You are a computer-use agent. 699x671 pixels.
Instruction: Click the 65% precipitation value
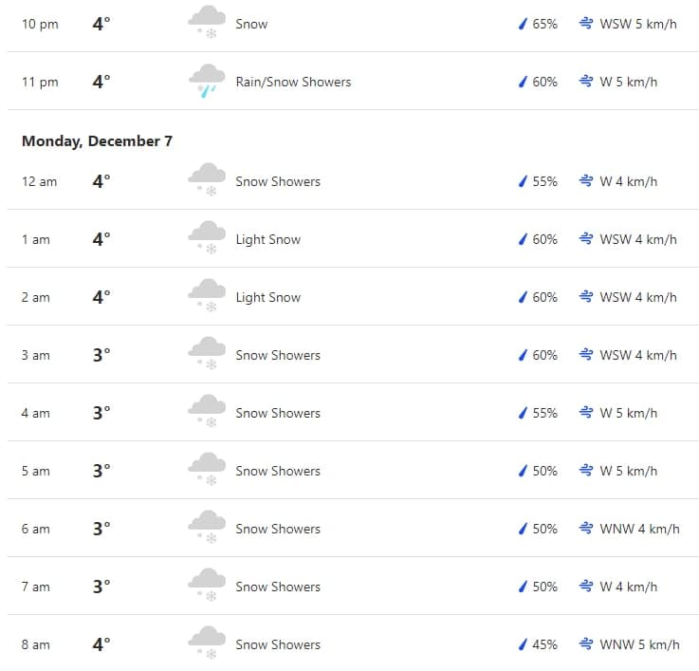pos(544,24)
